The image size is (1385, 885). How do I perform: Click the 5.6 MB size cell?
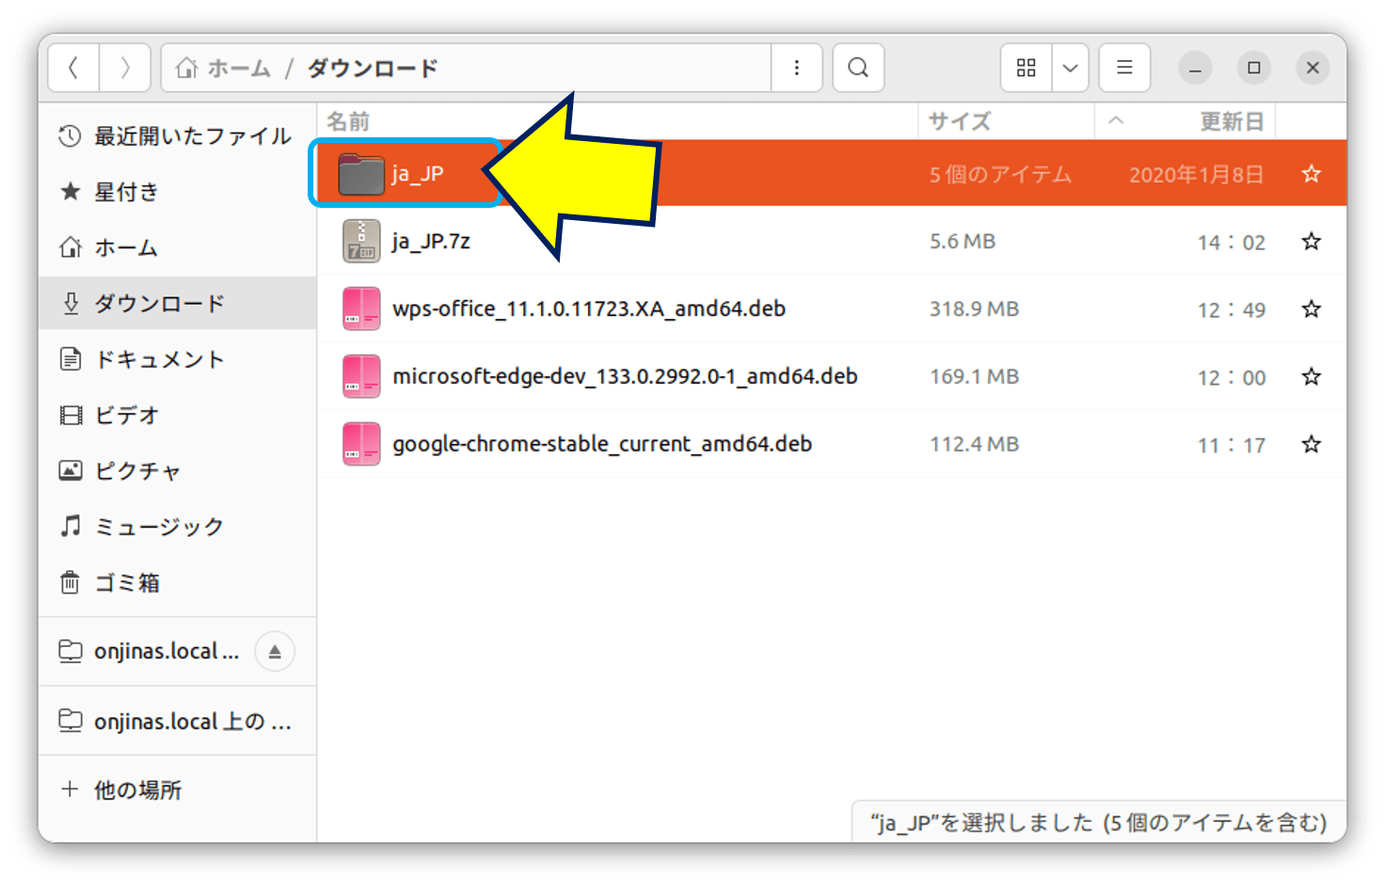963,242
